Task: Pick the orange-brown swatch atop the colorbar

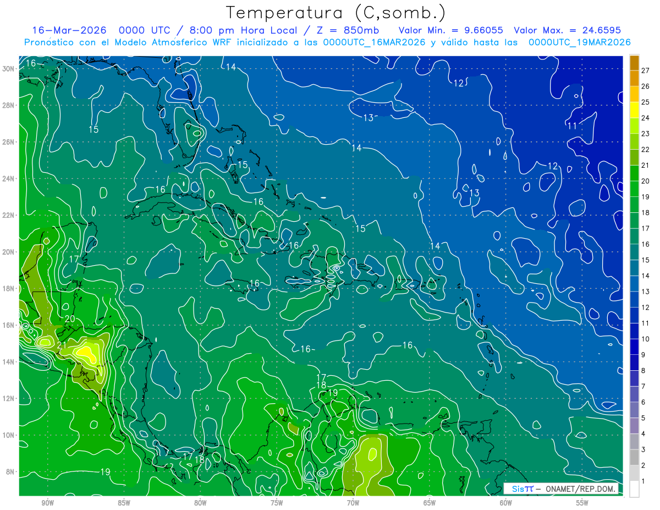Action: point(634,63)
